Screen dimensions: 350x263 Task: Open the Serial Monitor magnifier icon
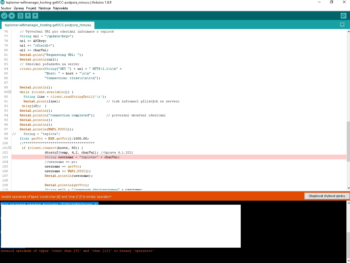[x=343, y=16]
